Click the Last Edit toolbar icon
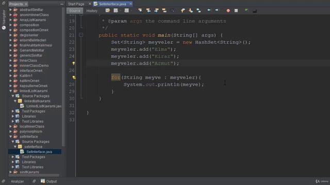The height and width of the screenshot is (185, 330). pyautogui.click(x=108, y=10)
